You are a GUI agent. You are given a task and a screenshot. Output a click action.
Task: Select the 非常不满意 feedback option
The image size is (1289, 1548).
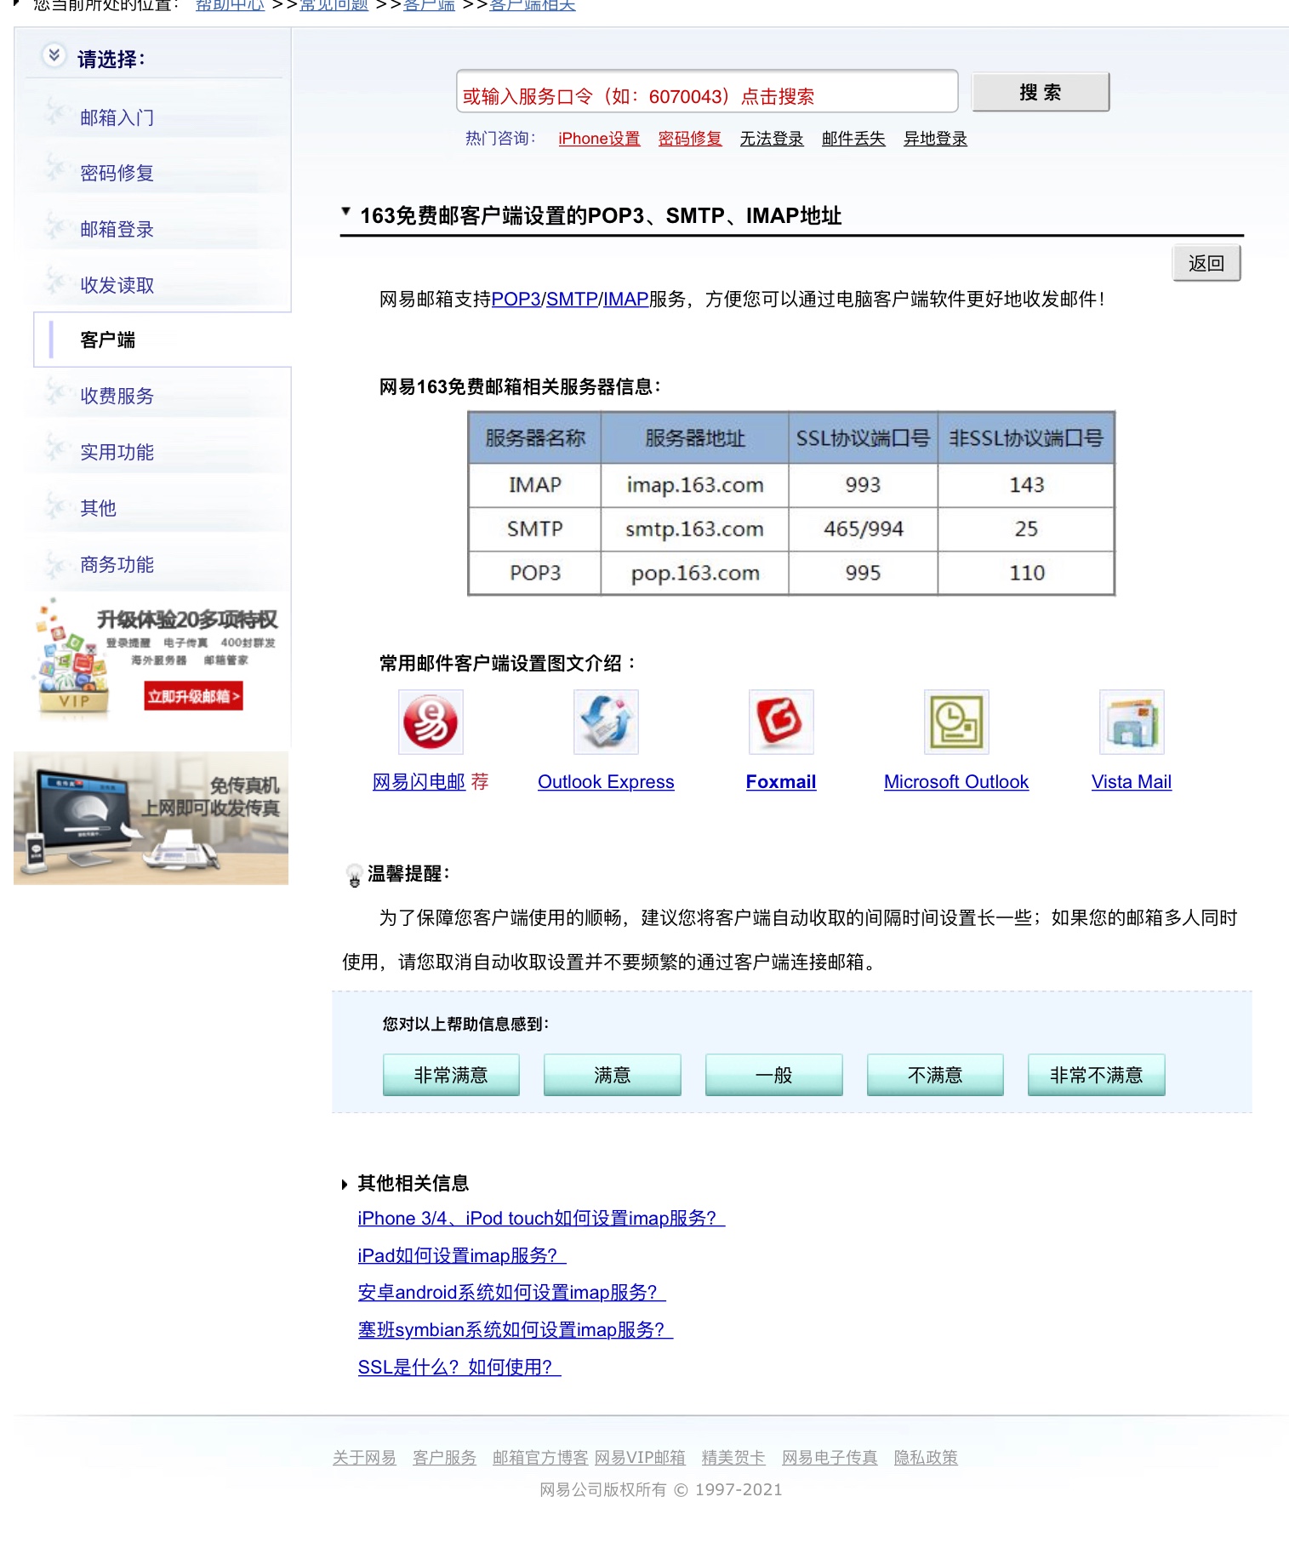[x=1096, y=1075]
